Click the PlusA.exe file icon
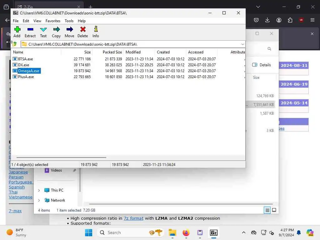The width and height of the screenshot is (320, 240). coord(15,77)
